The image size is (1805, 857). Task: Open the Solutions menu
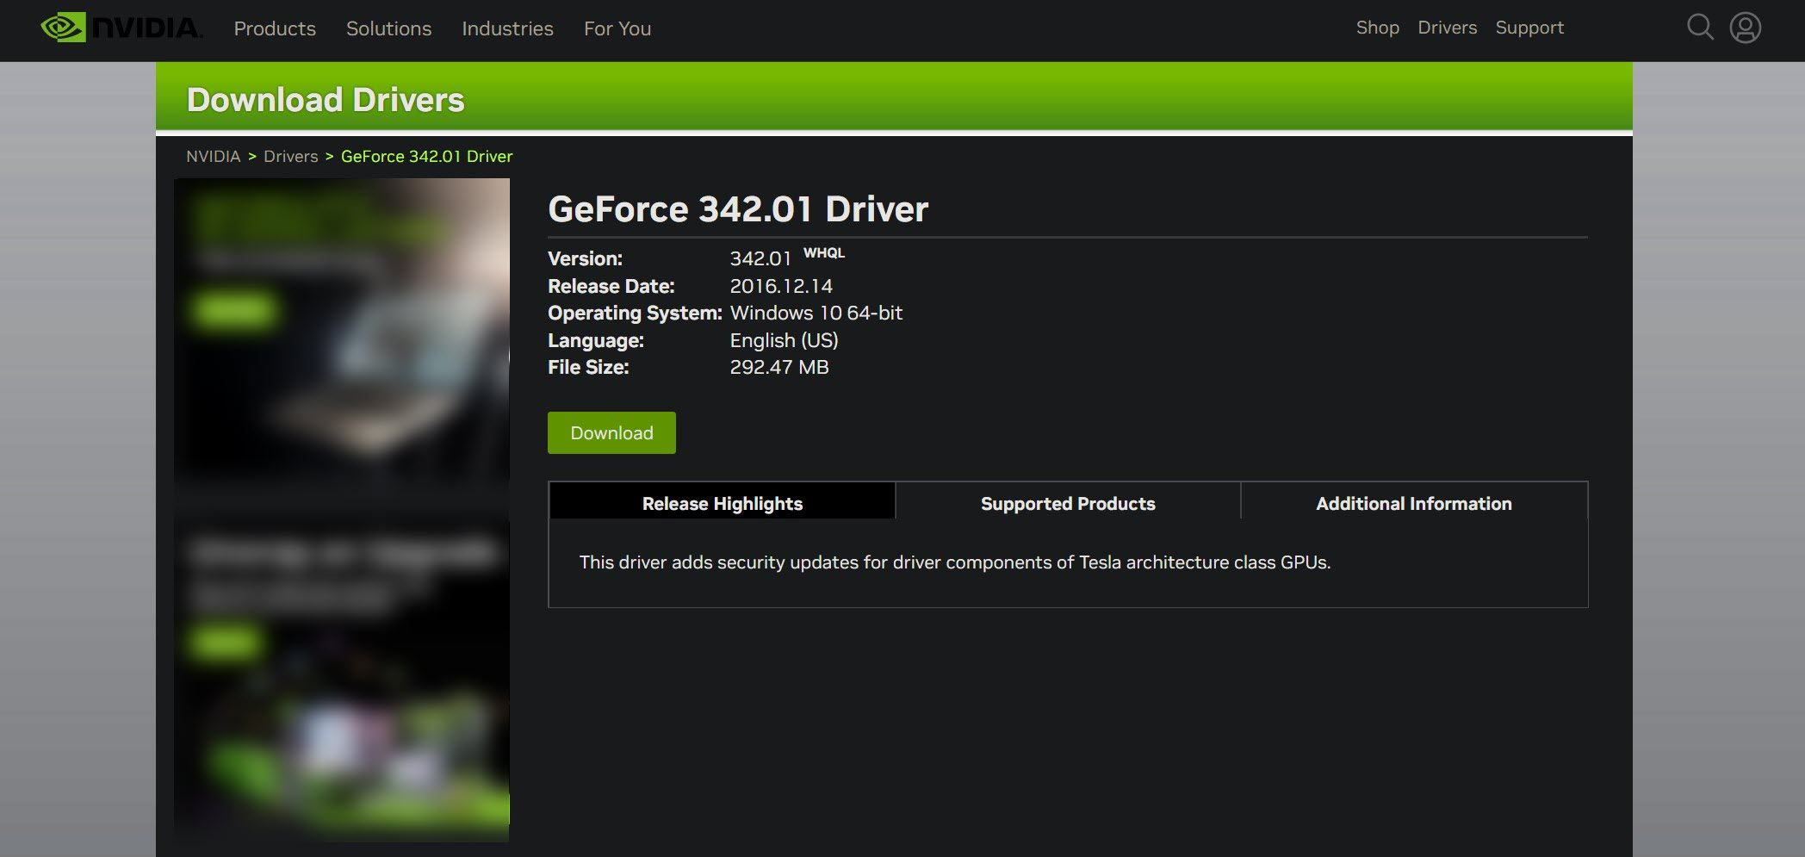pyautogui.click(x=388, y=28)
